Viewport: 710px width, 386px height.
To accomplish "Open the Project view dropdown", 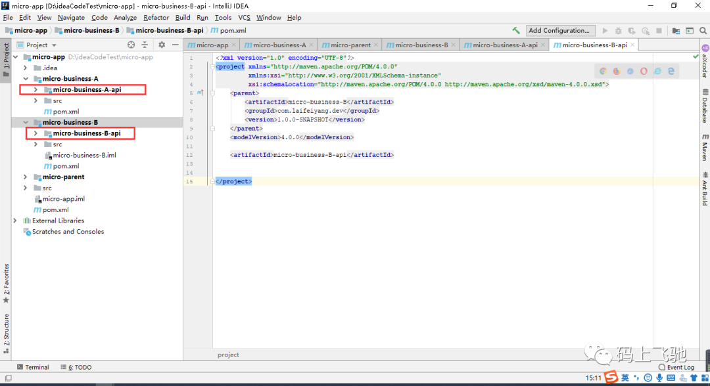I will click(x=37, y=45).
